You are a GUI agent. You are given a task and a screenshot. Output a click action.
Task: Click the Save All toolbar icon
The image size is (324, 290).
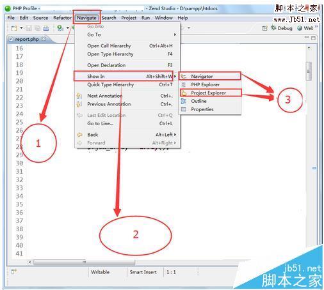[38, 28]
